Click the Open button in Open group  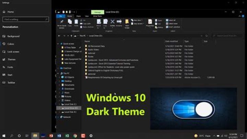click(x=158, y=20)
